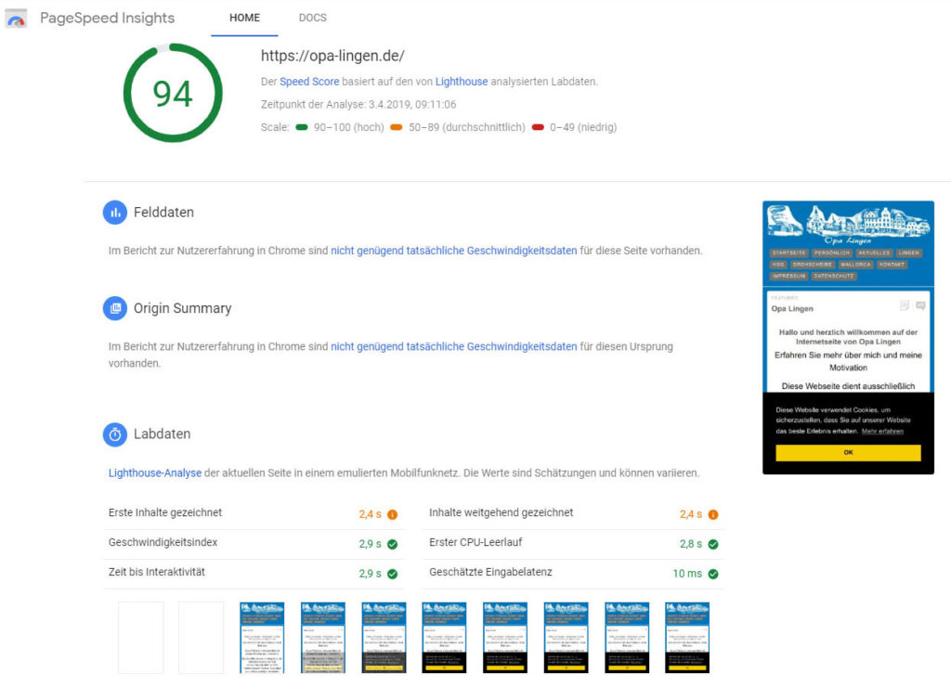This screenshot has width=951, height=699.
Task: Click the 94 score gauge
Action: (173, 93)
